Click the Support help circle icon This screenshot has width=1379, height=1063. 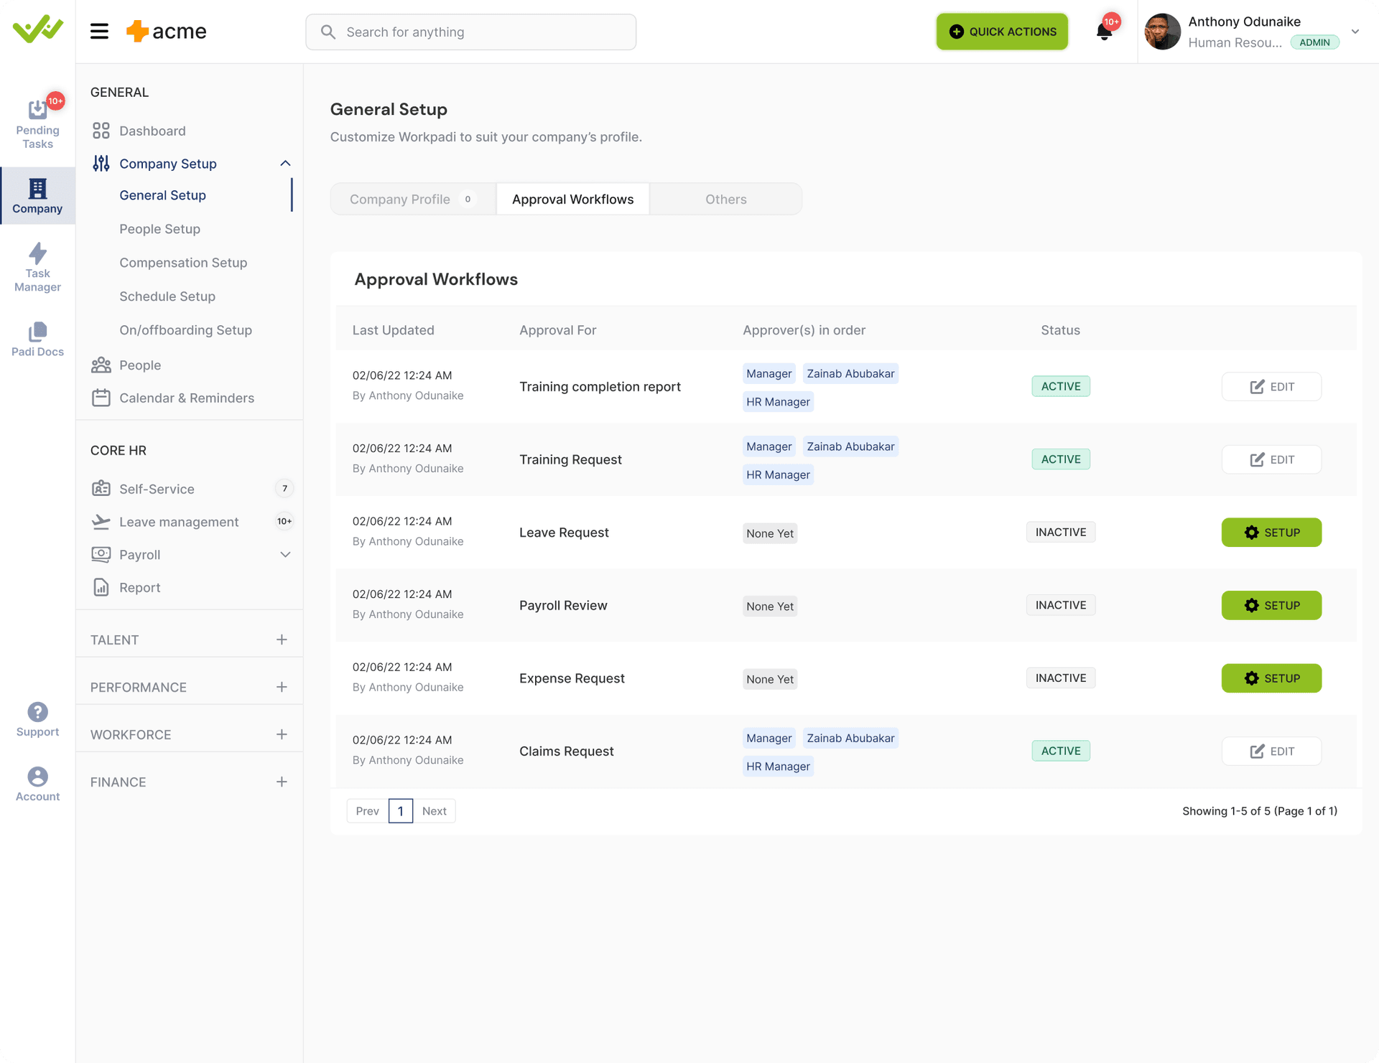click(38, 711)
